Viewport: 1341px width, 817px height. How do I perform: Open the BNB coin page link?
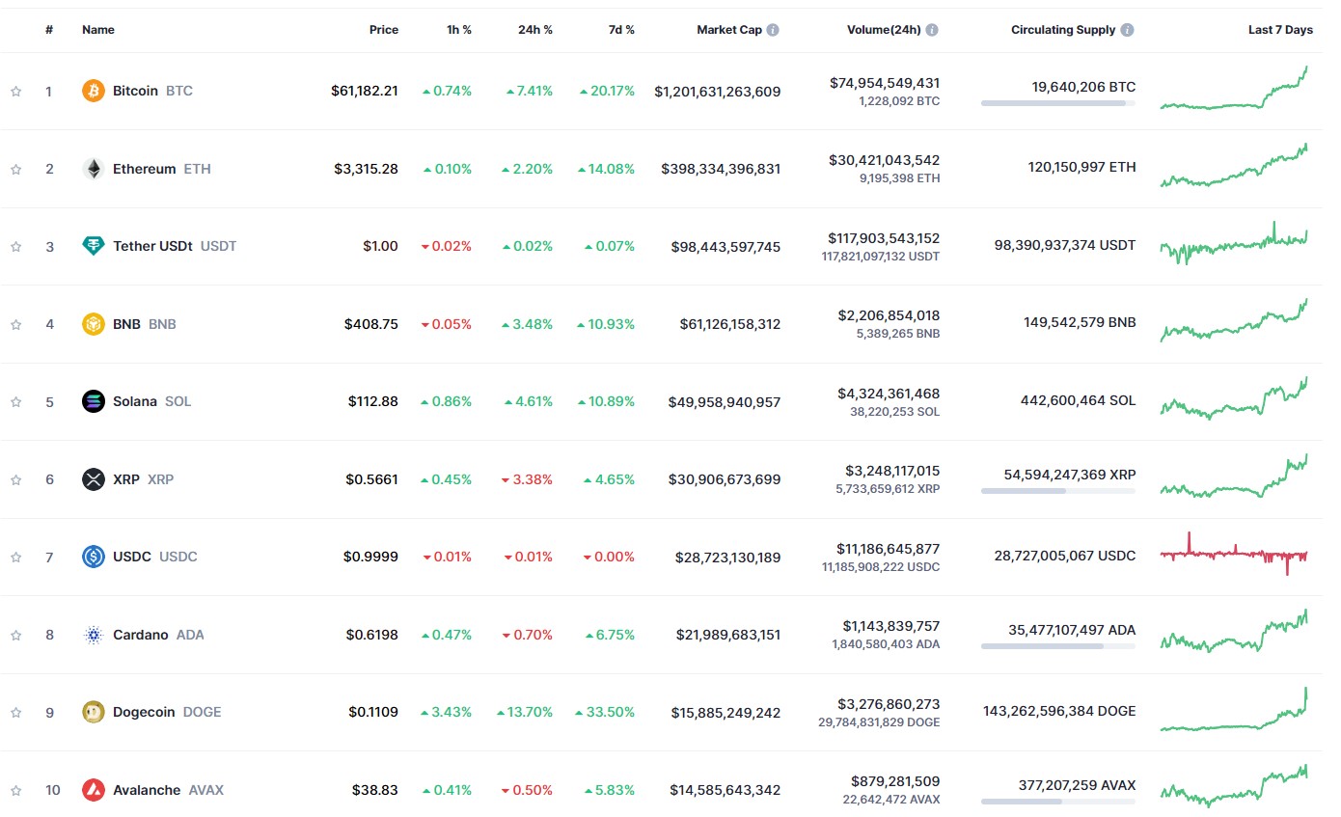(126, 324)
